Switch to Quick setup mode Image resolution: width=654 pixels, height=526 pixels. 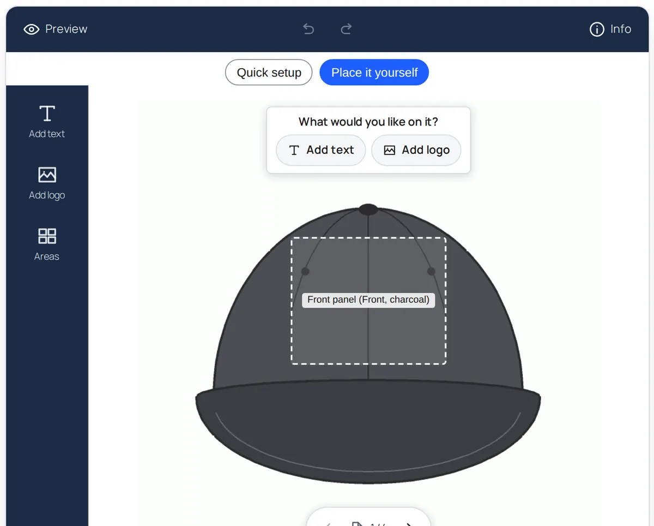point(269,73)
